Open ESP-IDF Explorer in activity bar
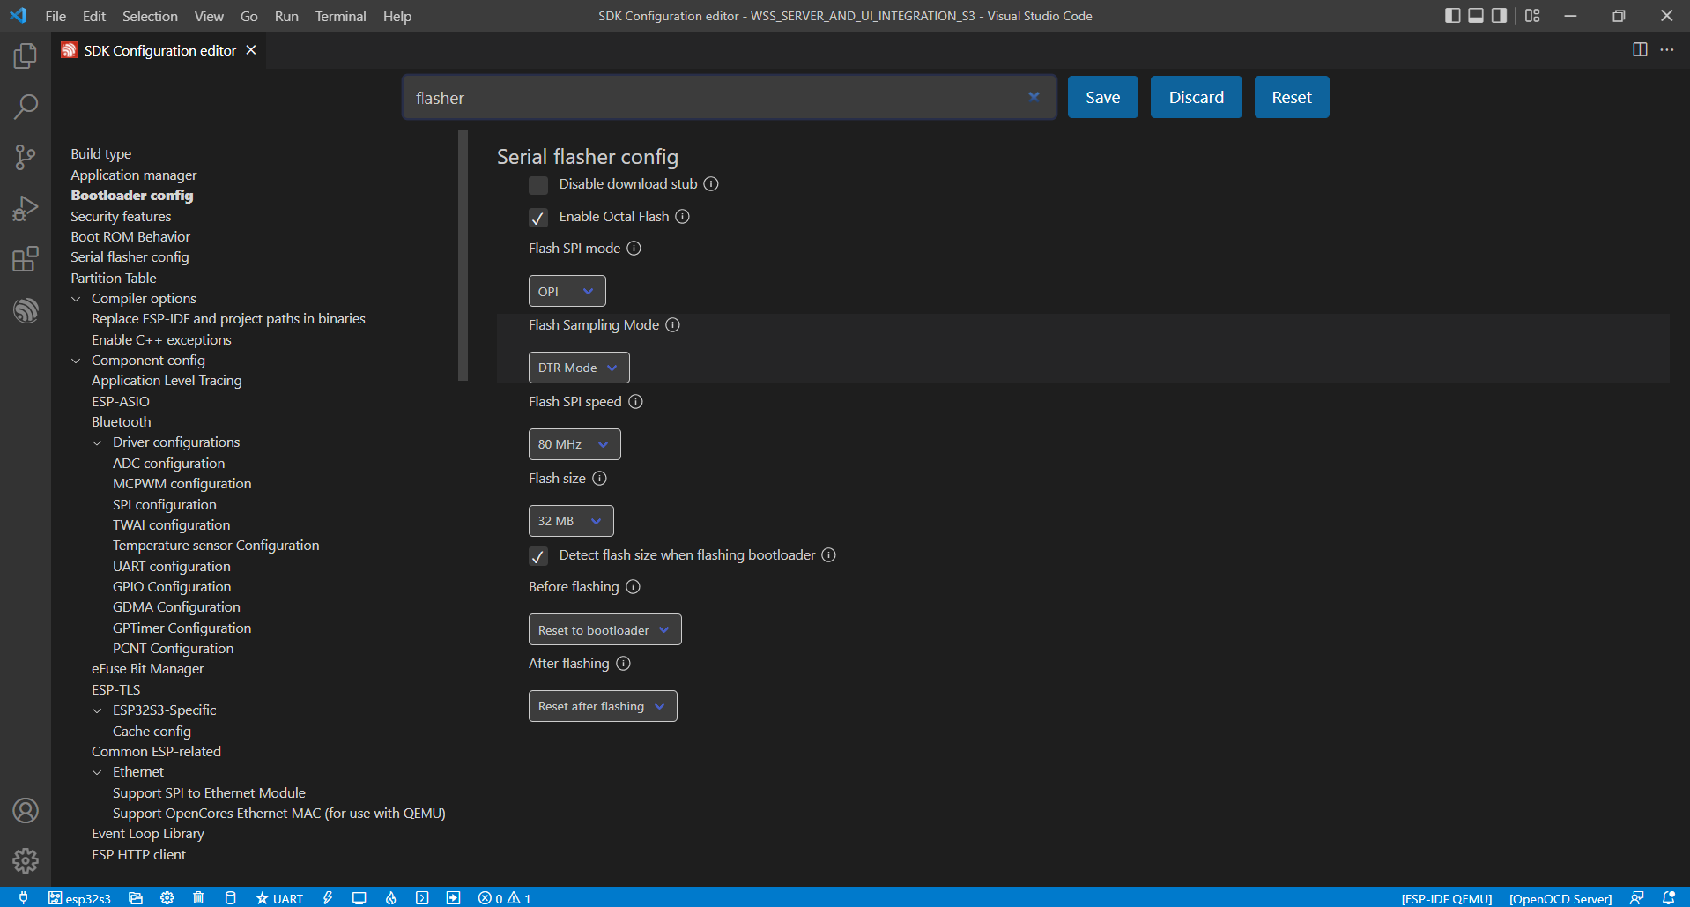 click(26, 310)
